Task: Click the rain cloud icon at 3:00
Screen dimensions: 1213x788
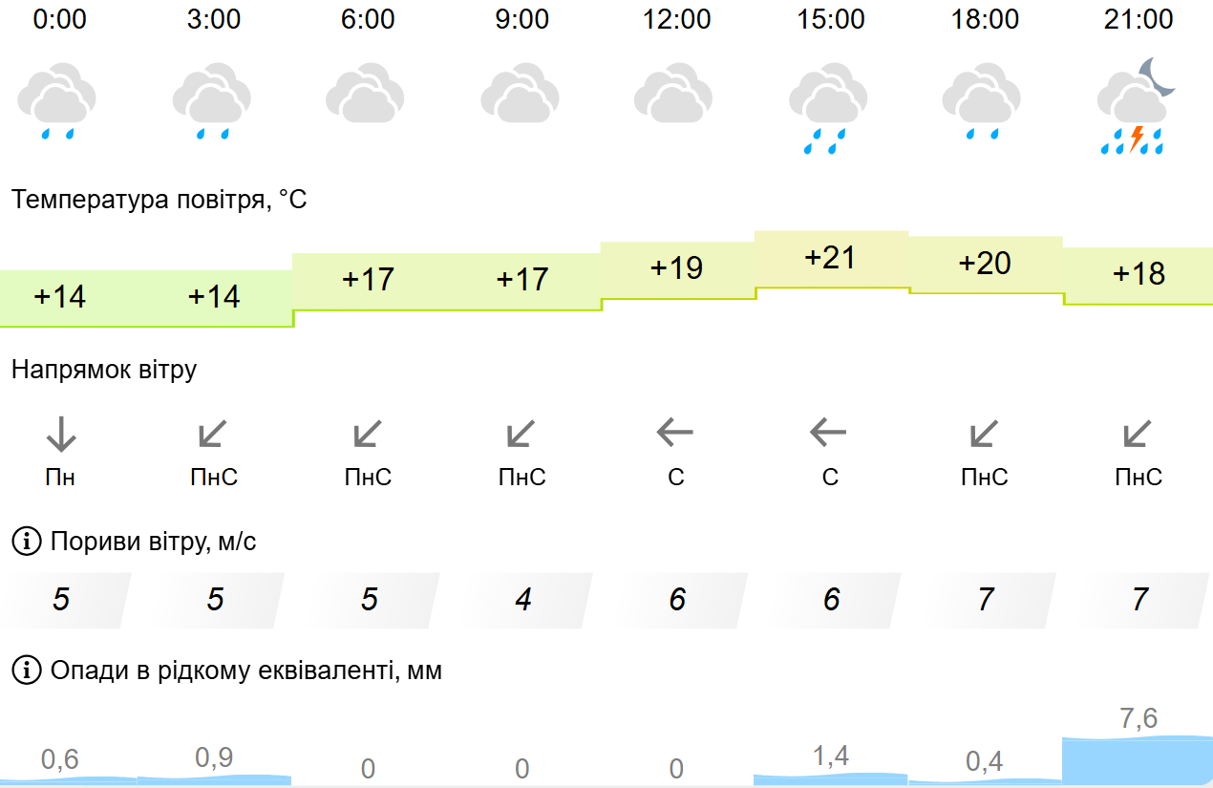Action: (212, 100)
